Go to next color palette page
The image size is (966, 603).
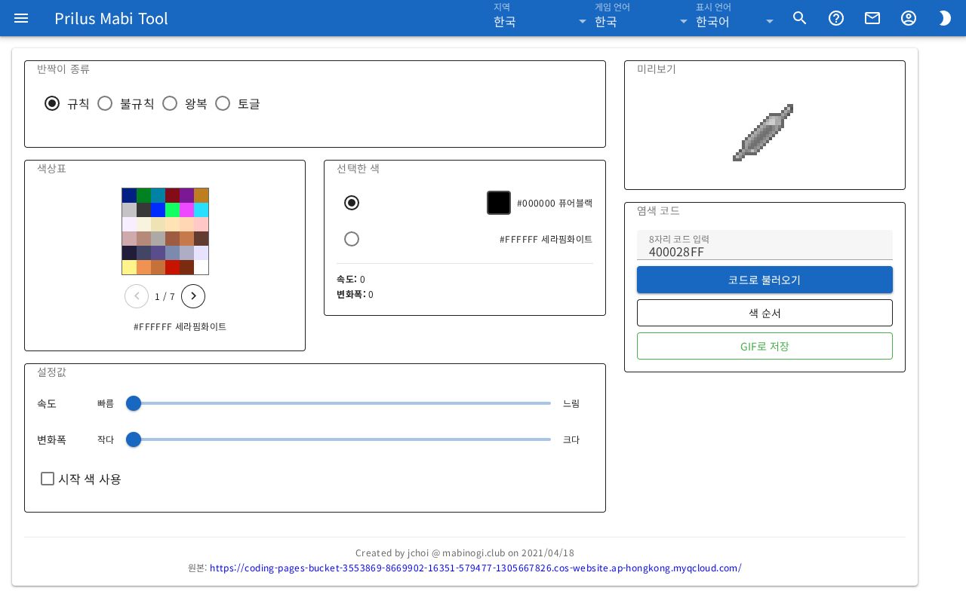(x=193, y=296)
